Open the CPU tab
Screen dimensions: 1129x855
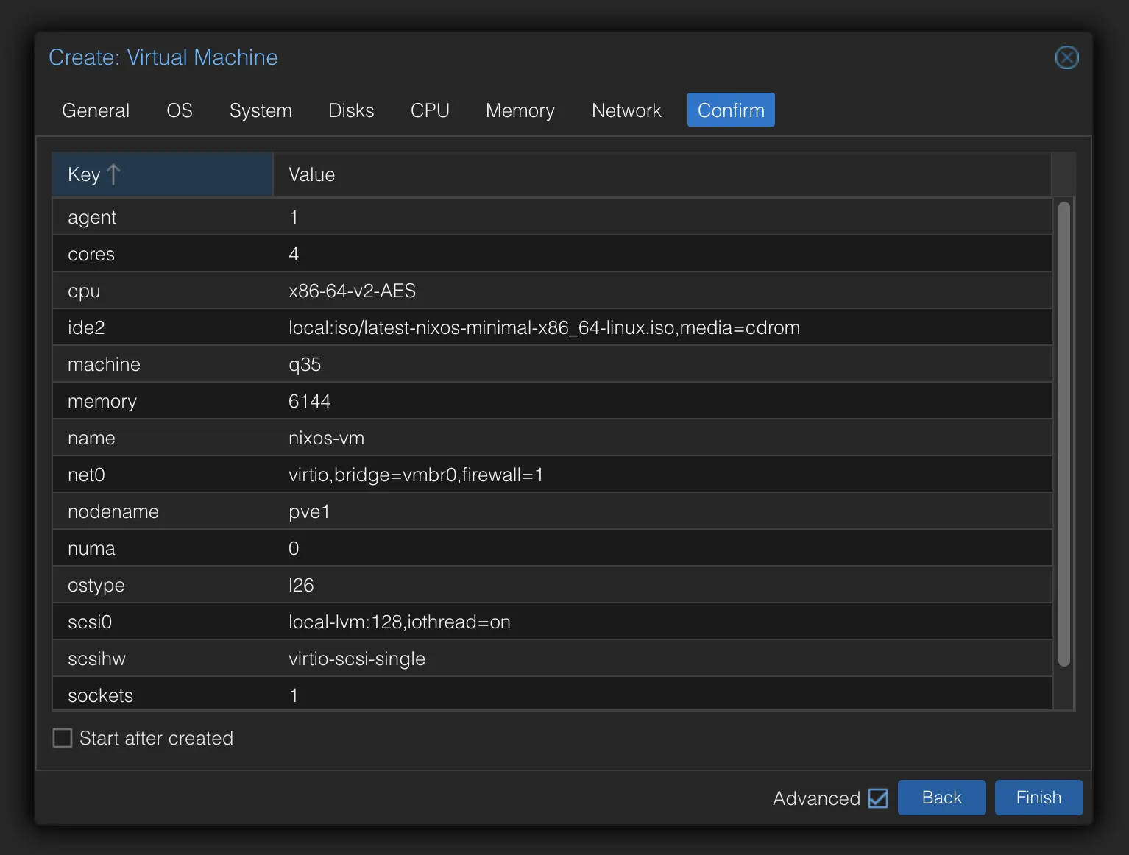(430, 110)
